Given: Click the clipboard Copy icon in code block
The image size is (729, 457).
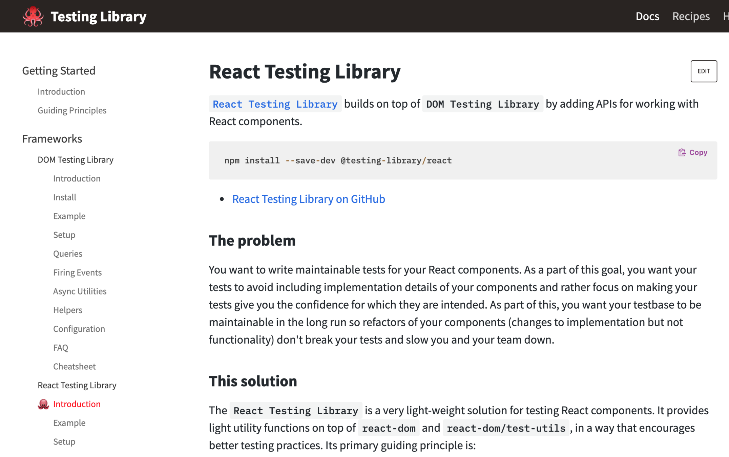Looking at the screenshot, I should (682, 153).
